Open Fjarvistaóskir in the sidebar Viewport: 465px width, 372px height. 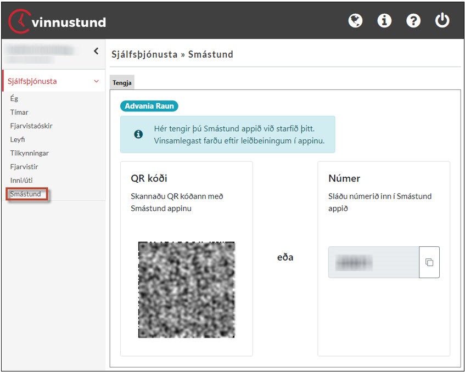pyautogui.click(x=31, y=126)
